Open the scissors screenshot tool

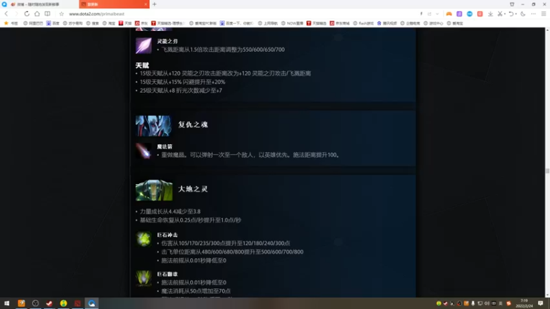coord(500,14)
